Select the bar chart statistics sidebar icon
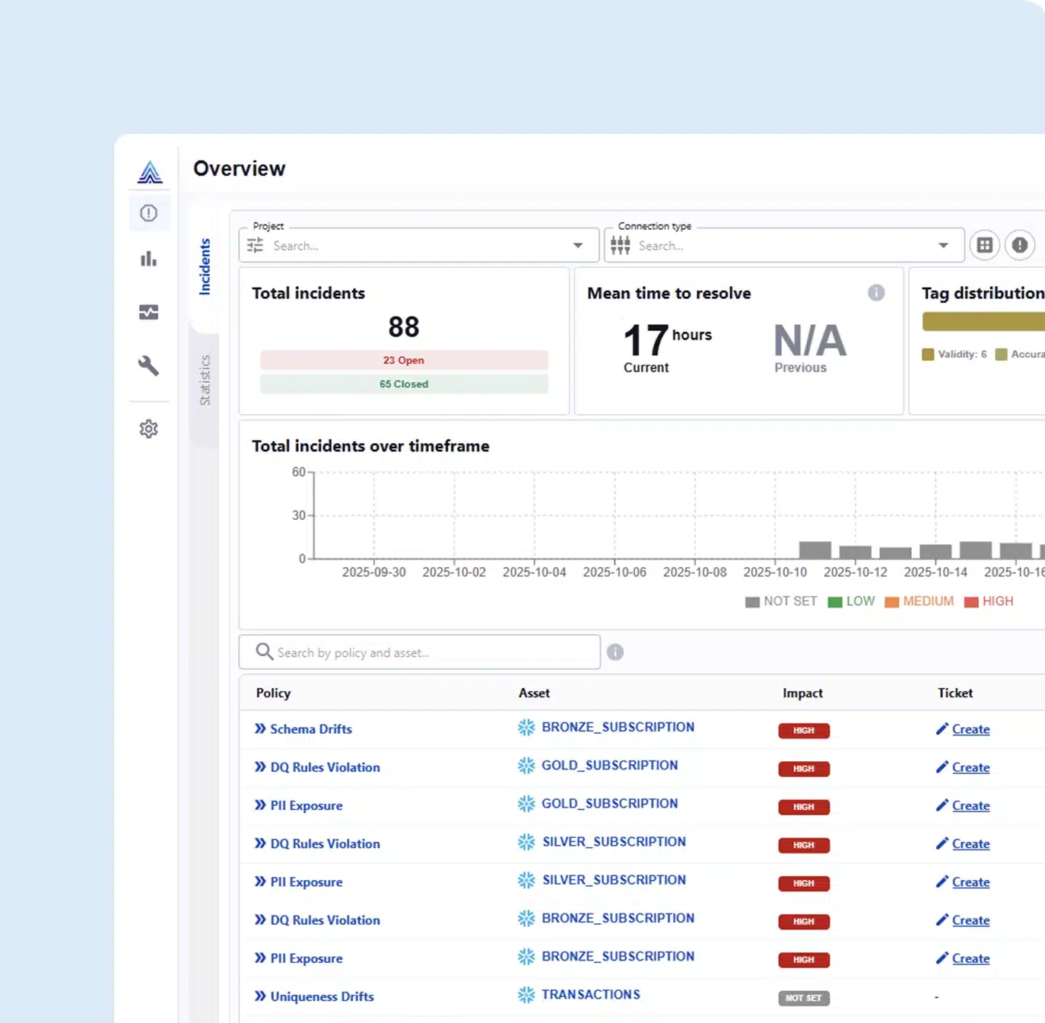 (x=148, y=259)
